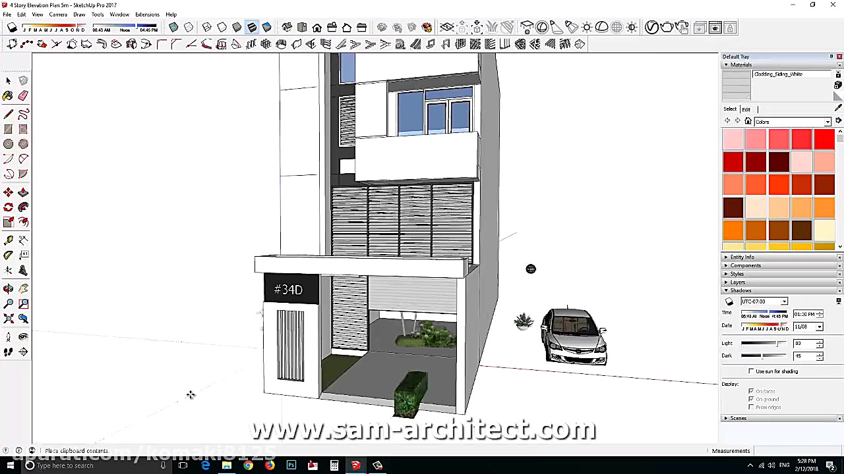This screenshot has height=474, width=844.
Task: Open the Follow Me tool
Action: pyautogui.click(x=23, y=207)
